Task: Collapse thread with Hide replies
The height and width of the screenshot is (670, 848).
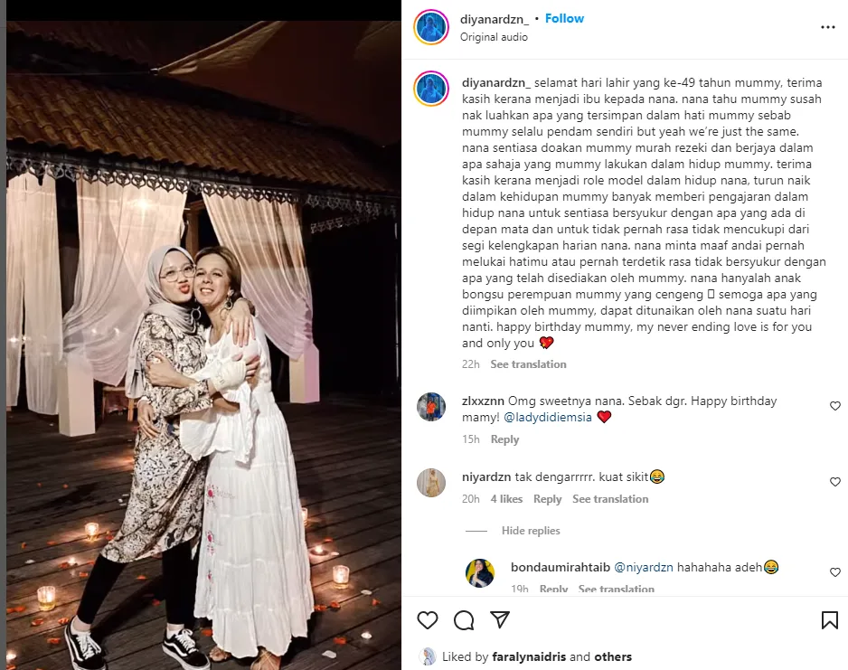Action: coord(531,531)
